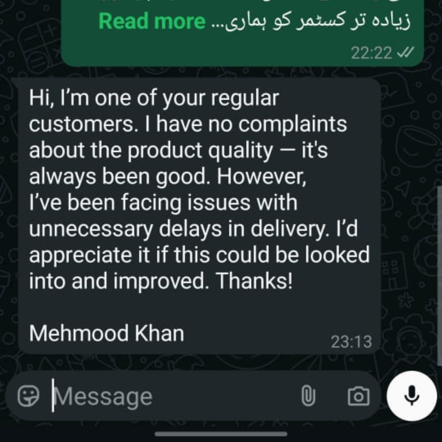This screenshot has width=442, height=442.
Task: Tap the "always been good. However," line
Action: [167, 177]
